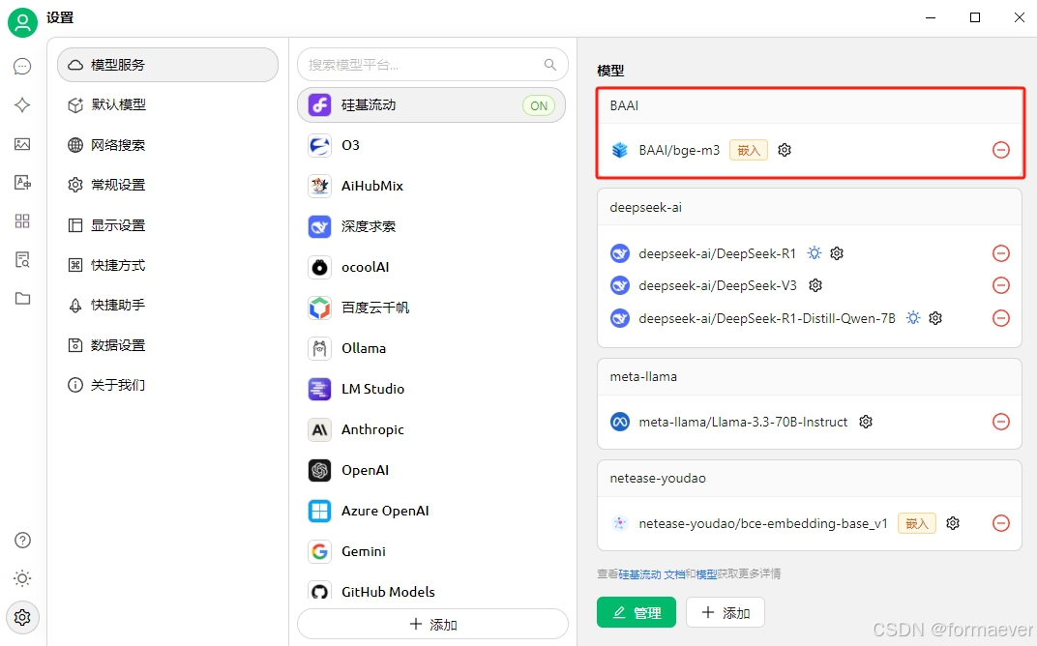Image resolution: width=1037 pixels, height=646 pixels.
Task: Open the mini apps grid sidebar icon
Action: (22, 220)
